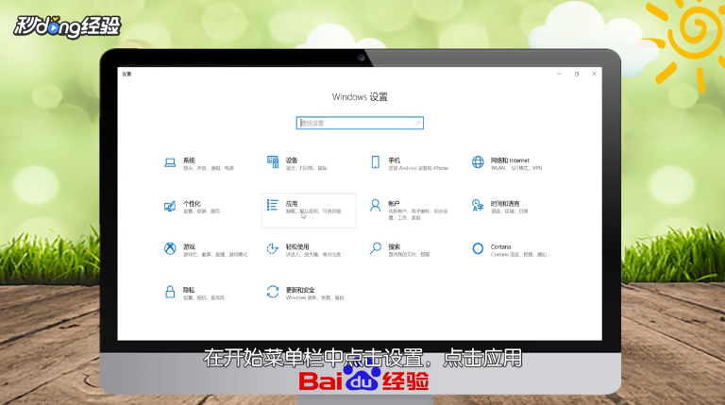
Task: Click the search magnifier in 查找设置 box
Action: [418, 123]
